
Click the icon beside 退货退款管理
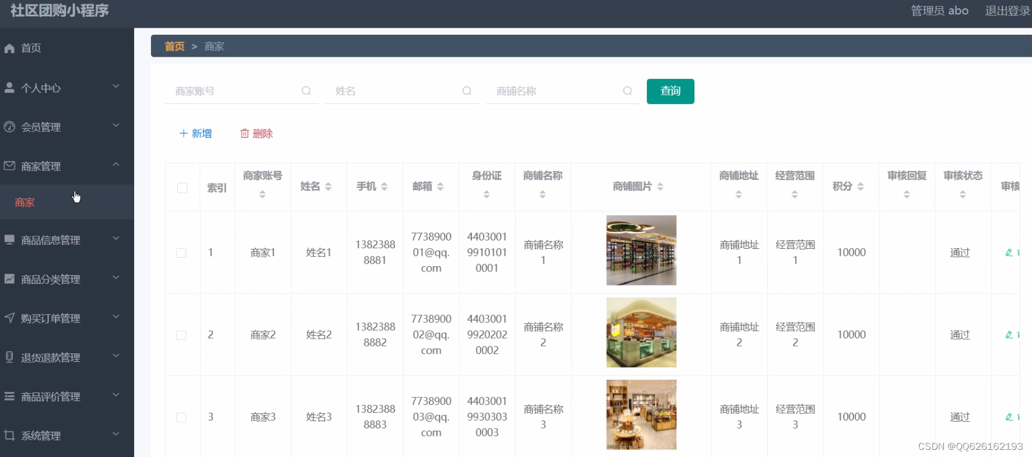(10, 357)
